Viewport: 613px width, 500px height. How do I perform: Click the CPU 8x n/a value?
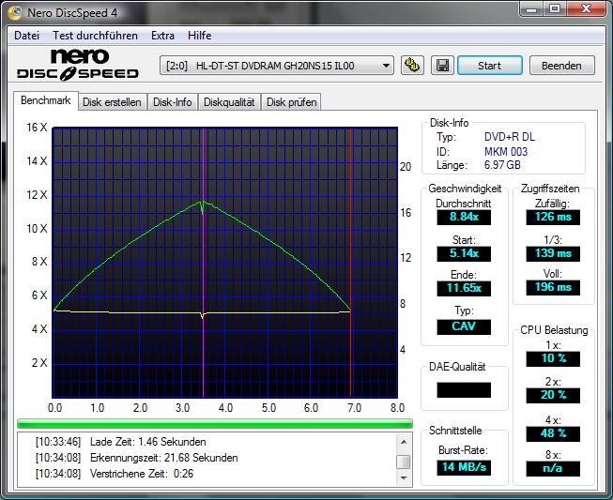553,468
